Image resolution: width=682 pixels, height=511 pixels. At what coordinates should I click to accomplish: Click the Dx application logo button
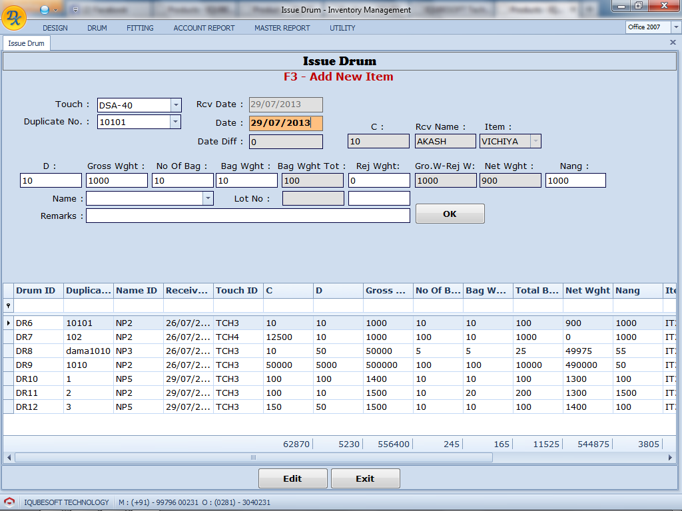[x=13, y=17]
